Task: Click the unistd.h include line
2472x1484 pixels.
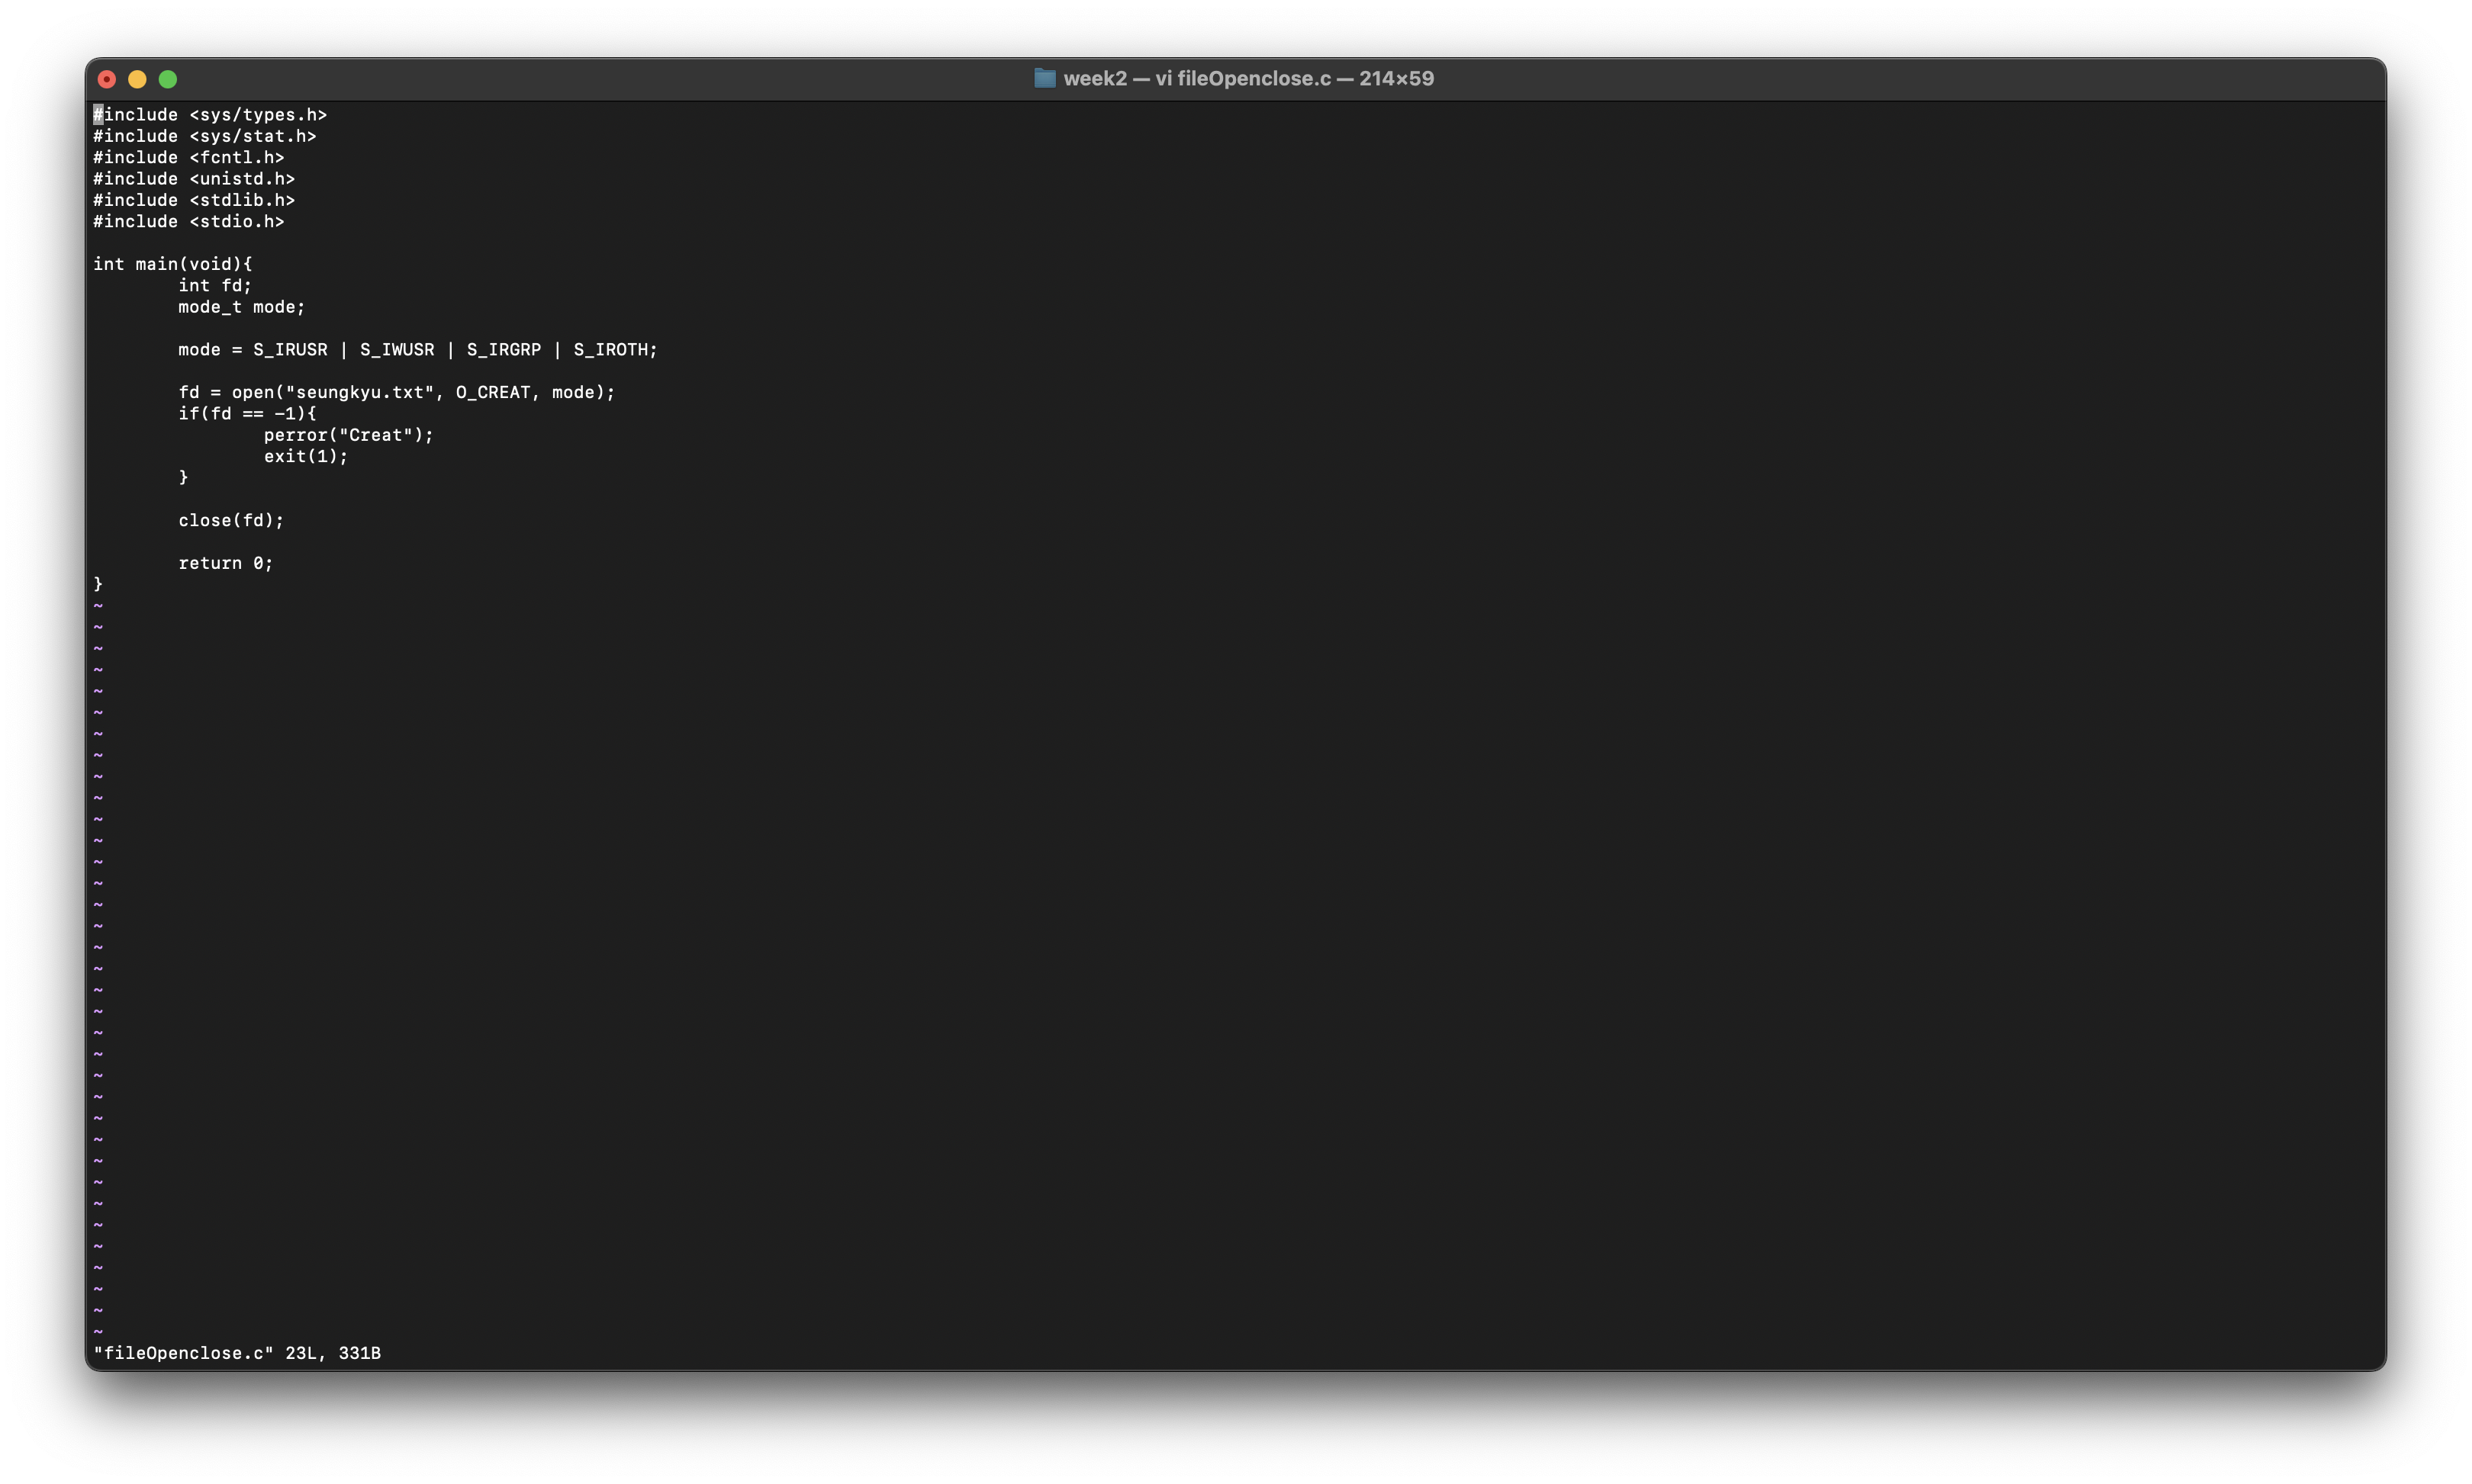Action: (194, 179)
